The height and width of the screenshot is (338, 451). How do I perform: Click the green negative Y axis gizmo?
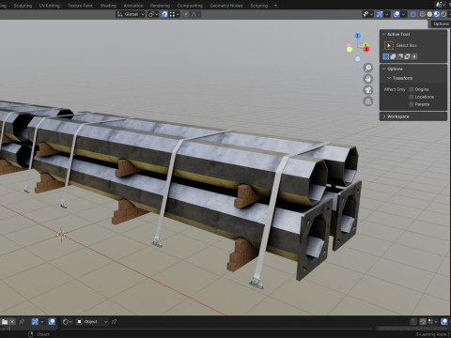[x=350, y=49]
